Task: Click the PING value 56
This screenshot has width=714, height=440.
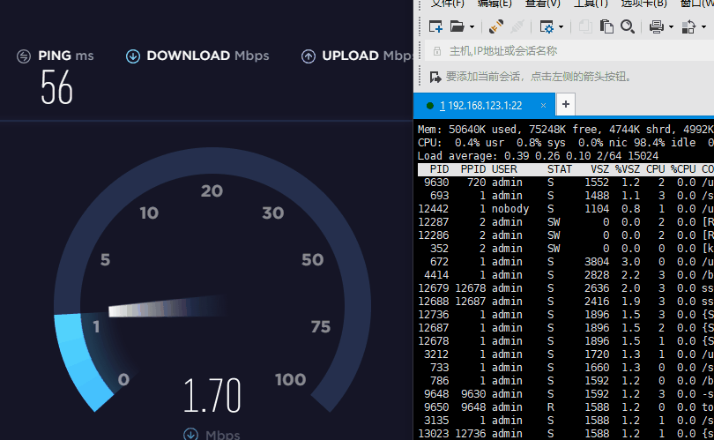Action: (x=56, y=87)
